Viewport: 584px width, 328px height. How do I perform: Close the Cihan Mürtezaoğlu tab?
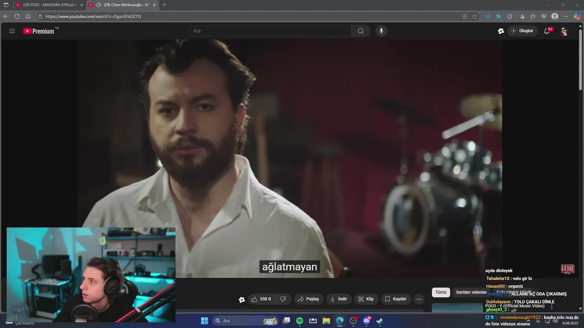154,5
